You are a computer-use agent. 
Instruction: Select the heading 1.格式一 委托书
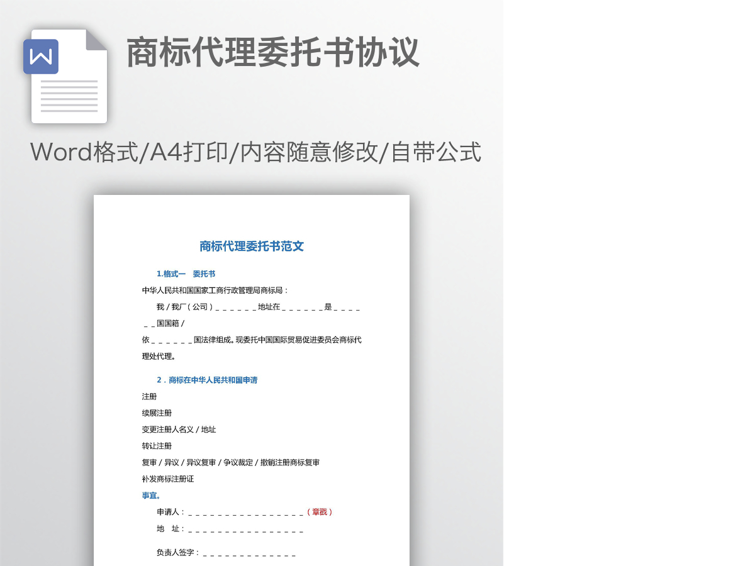click(186, 274)
